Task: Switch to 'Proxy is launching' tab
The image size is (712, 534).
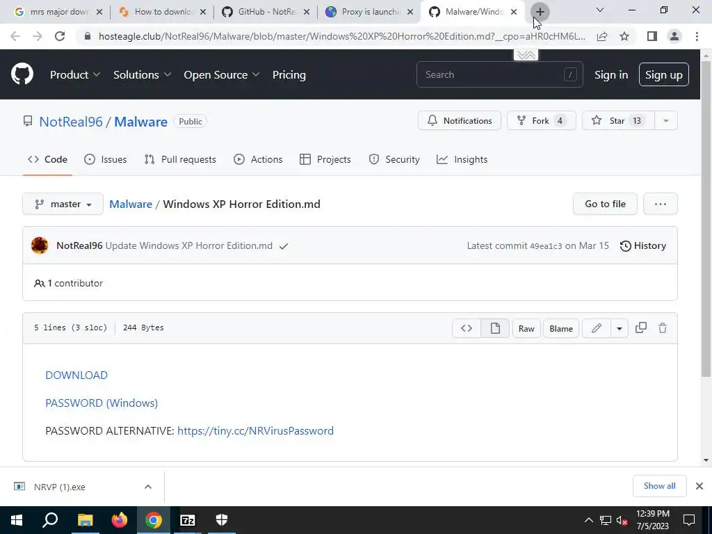Action: pos(368,12)
